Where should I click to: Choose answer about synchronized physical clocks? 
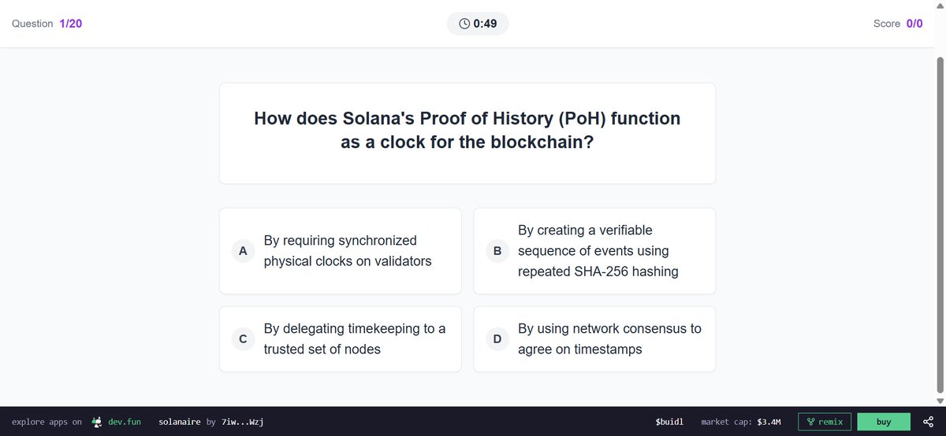341,251
